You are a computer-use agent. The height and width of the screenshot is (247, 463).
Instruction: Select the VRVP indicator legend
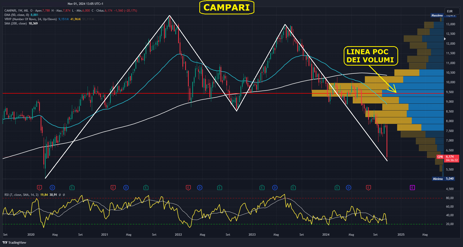tap(31, 19)
